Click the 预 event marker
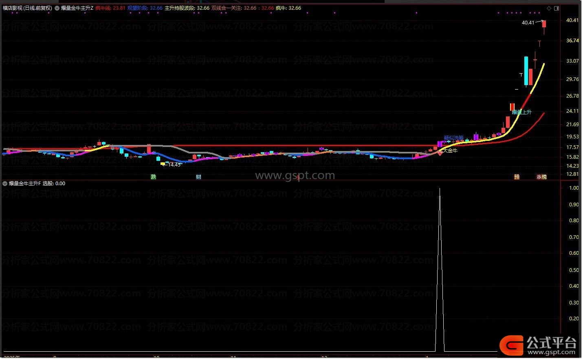 click(x=517, y=177)
